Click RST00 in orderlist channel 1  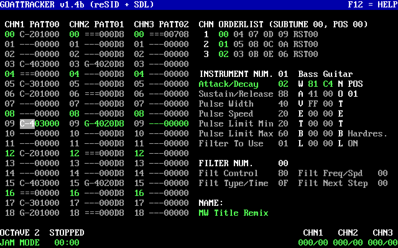(306, 34)
